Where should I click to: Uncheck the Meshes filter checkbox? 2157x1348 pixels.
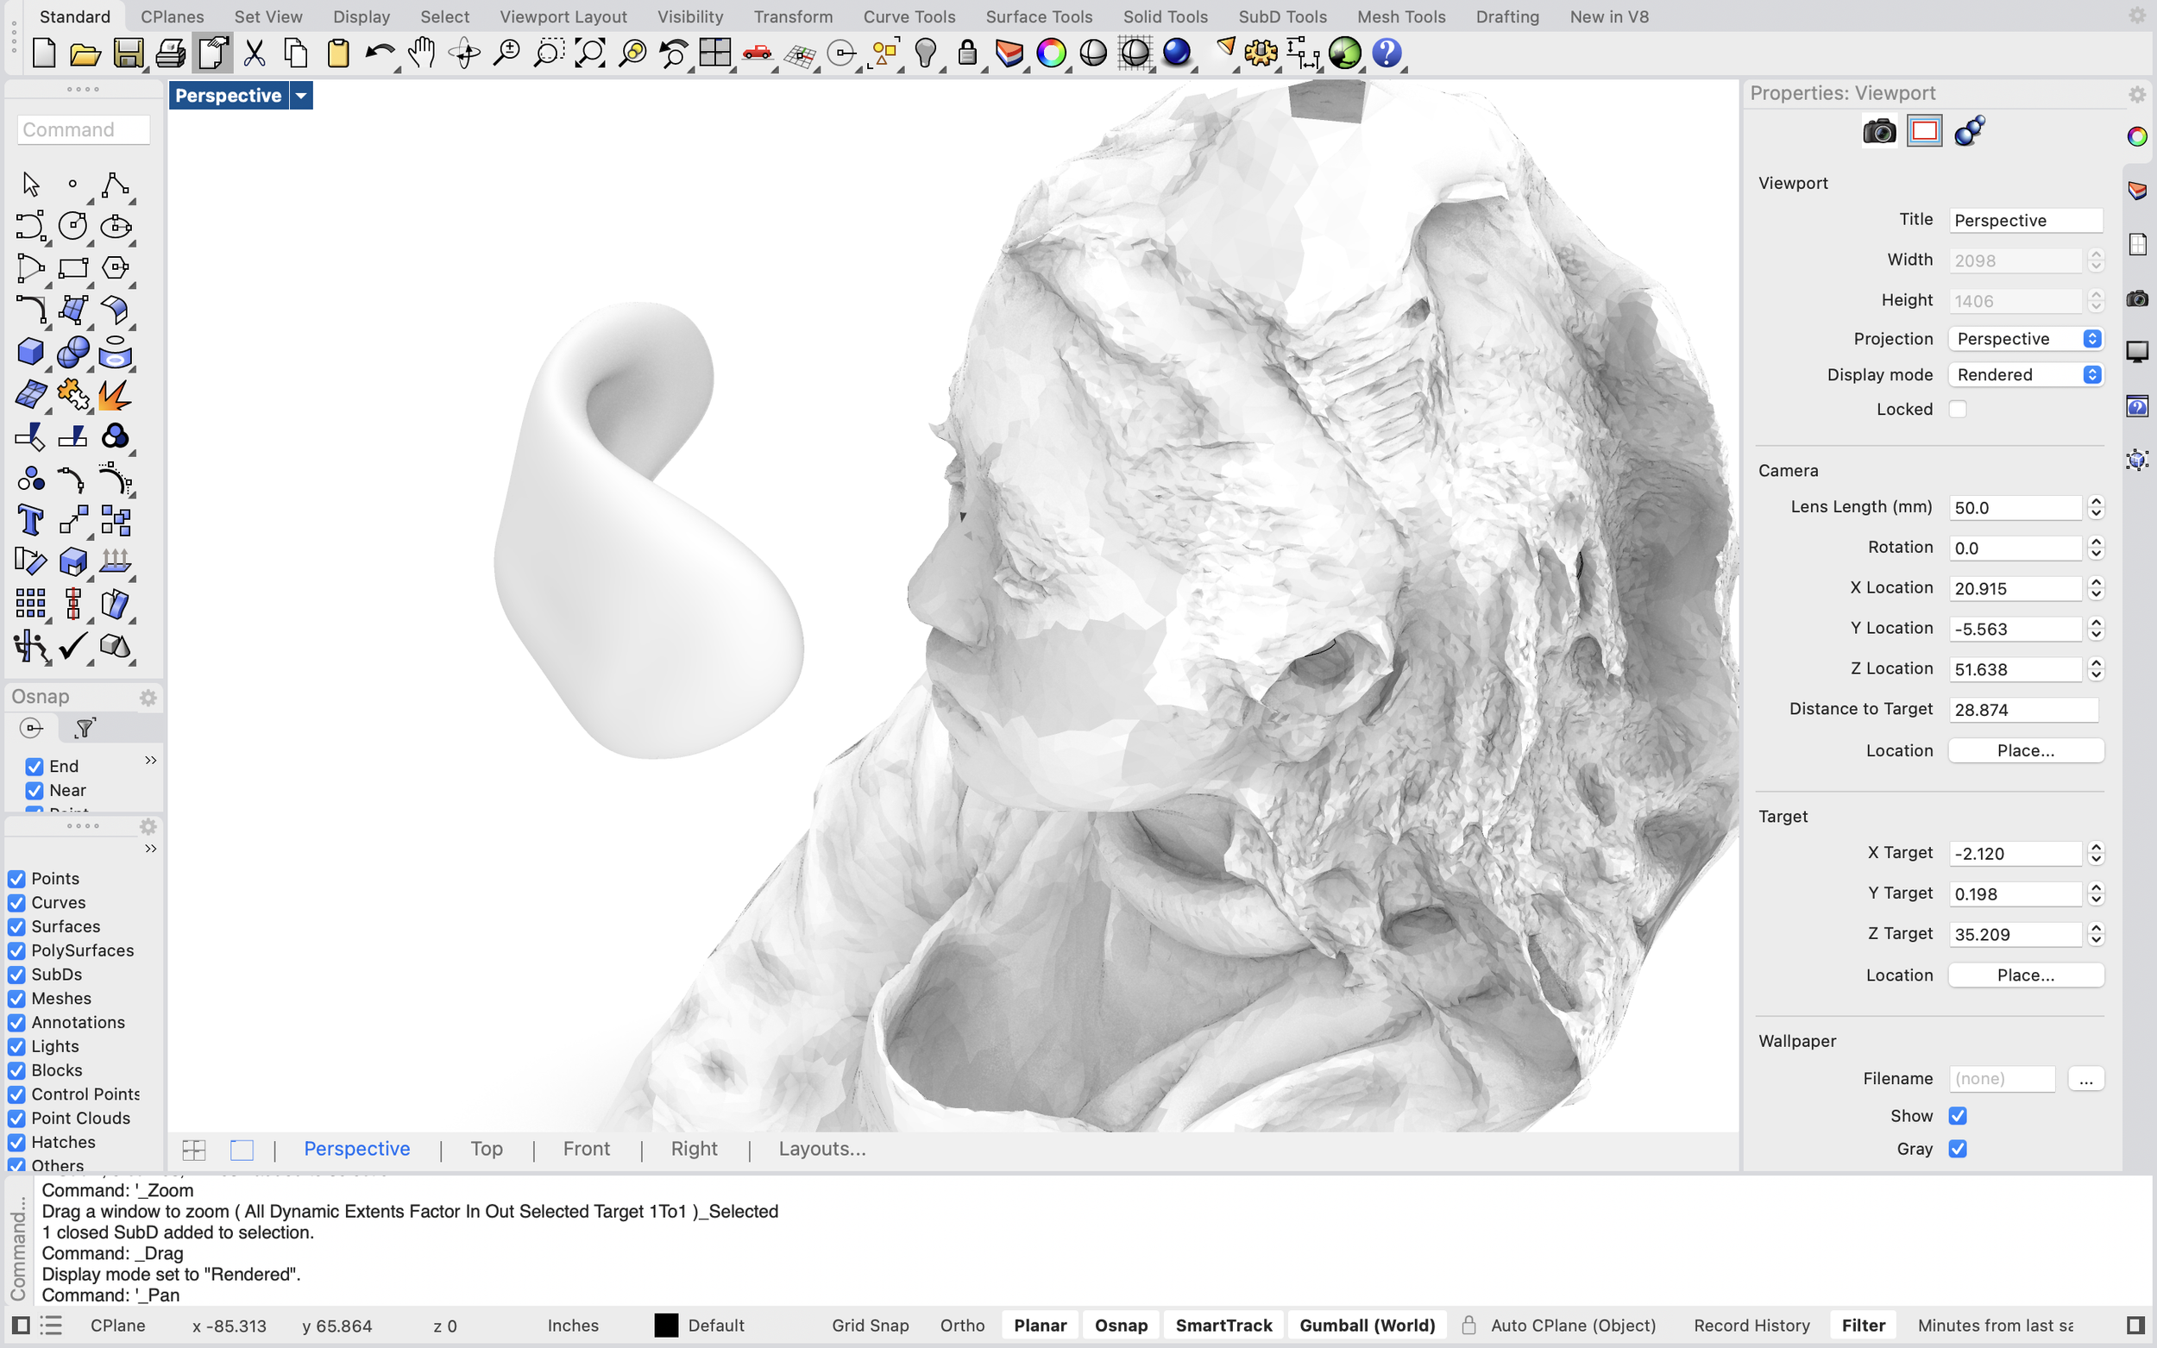click(x=17, y=999)
